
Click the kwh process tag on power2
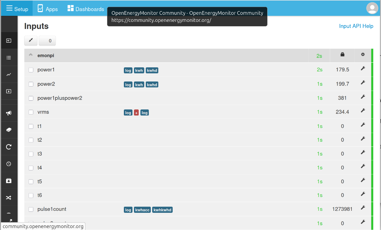tap(139, 85)
